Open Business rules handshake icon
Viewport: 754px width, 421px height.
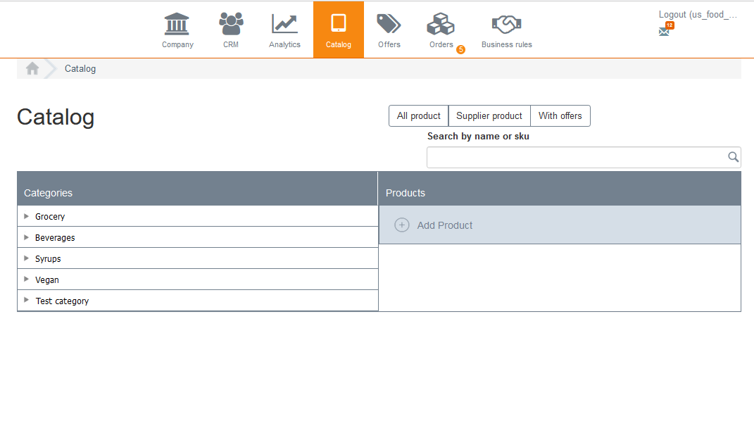coord(506,24)
